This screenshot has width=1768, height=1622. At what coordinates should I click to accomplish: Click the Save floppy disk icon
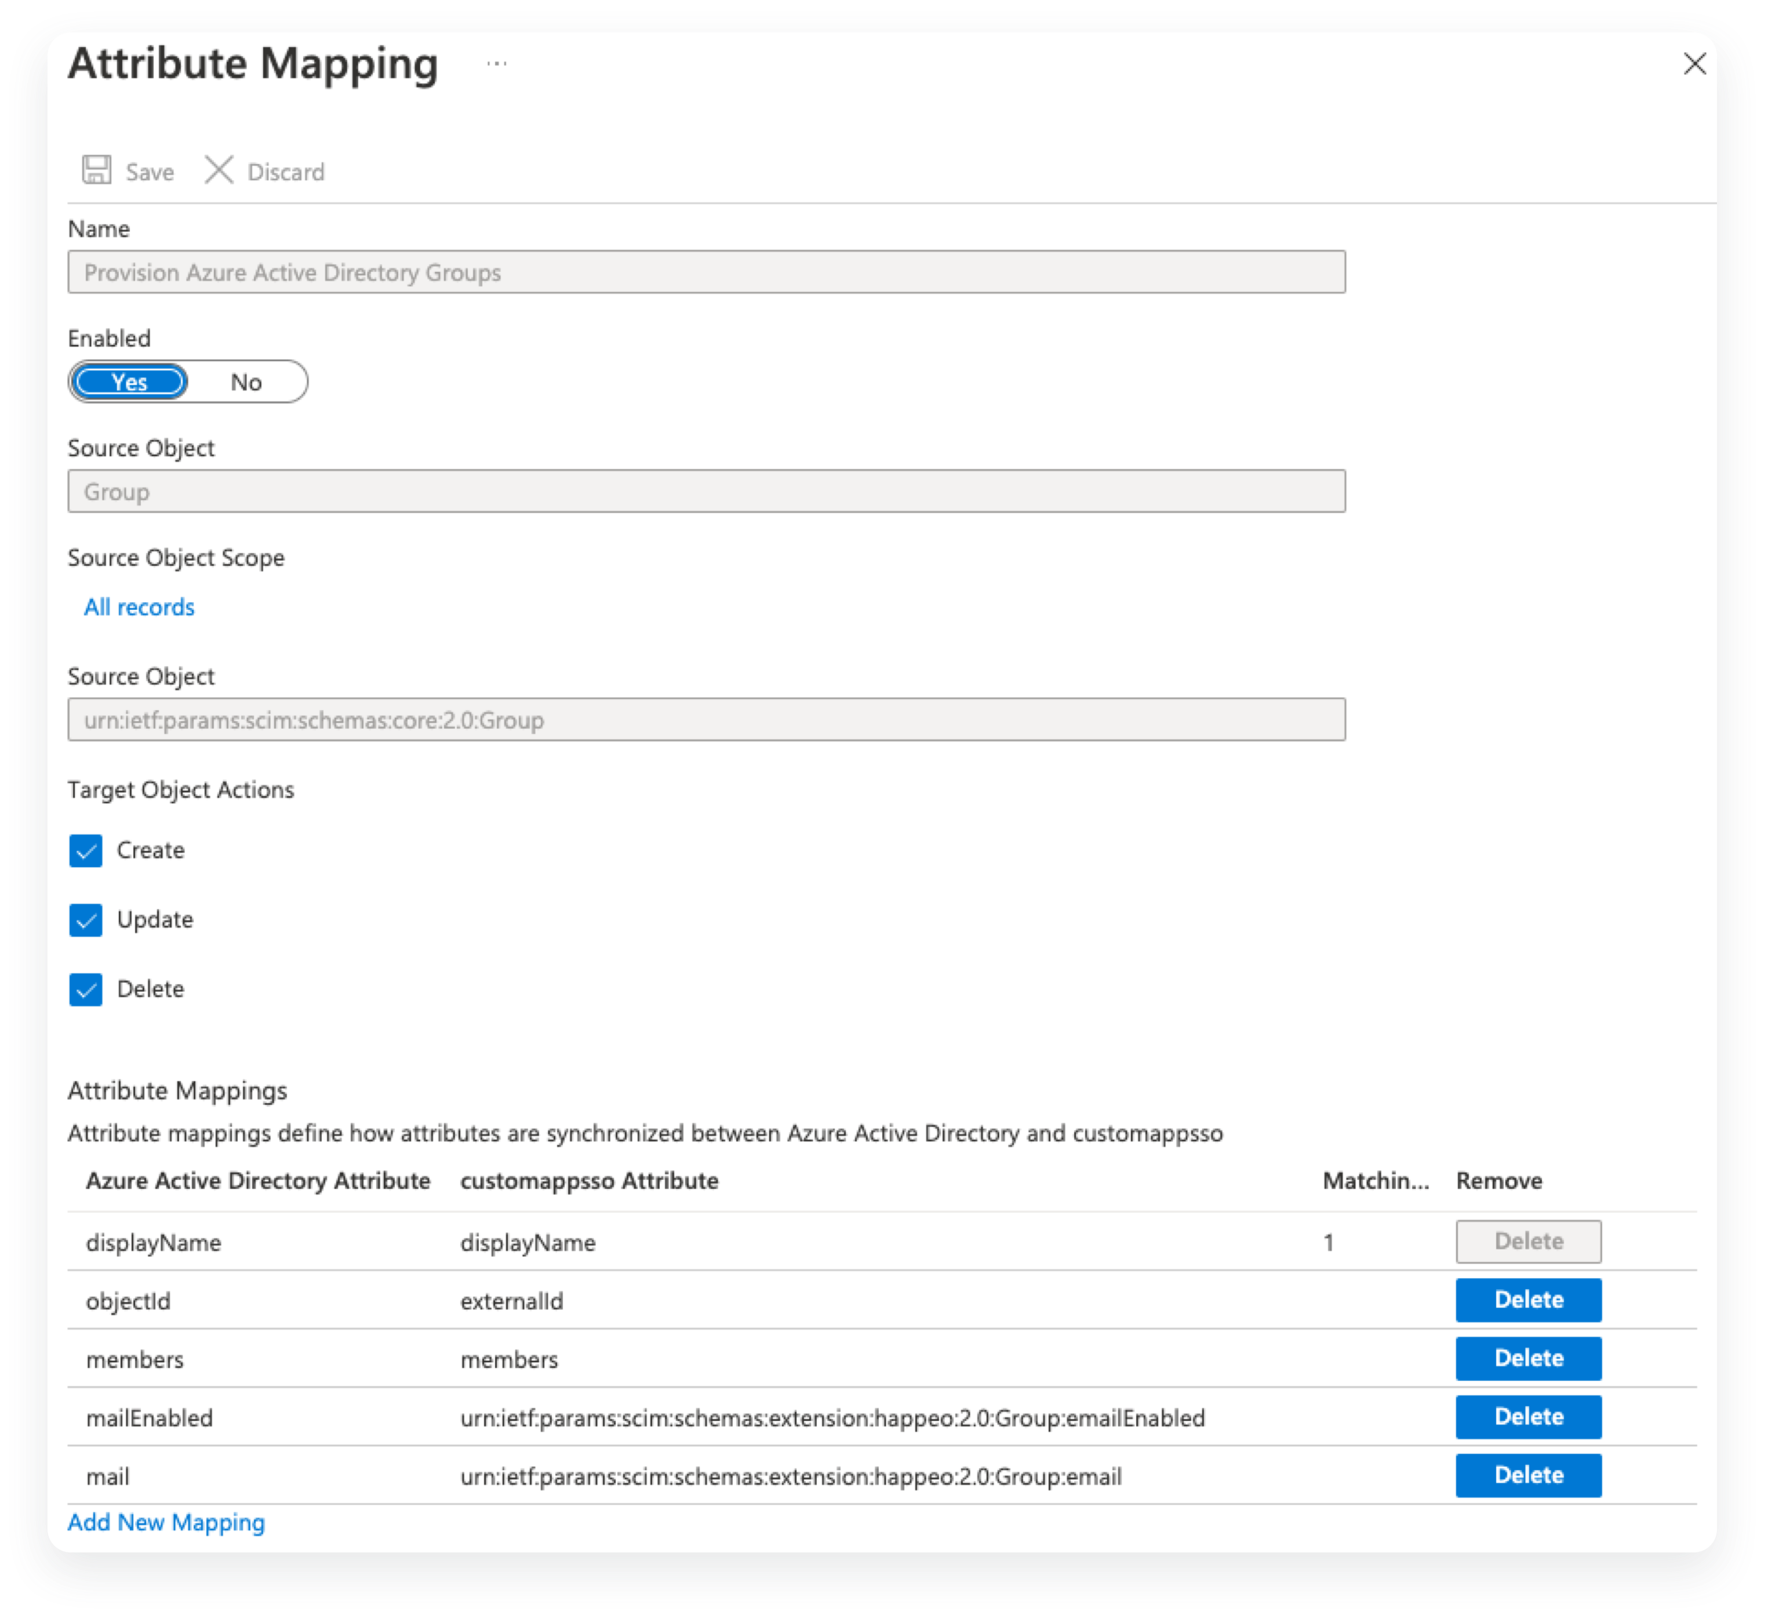coord(97,169)
